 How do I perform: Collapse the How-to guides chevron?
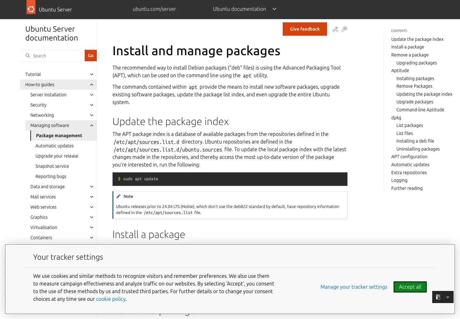tap(92, 85)
